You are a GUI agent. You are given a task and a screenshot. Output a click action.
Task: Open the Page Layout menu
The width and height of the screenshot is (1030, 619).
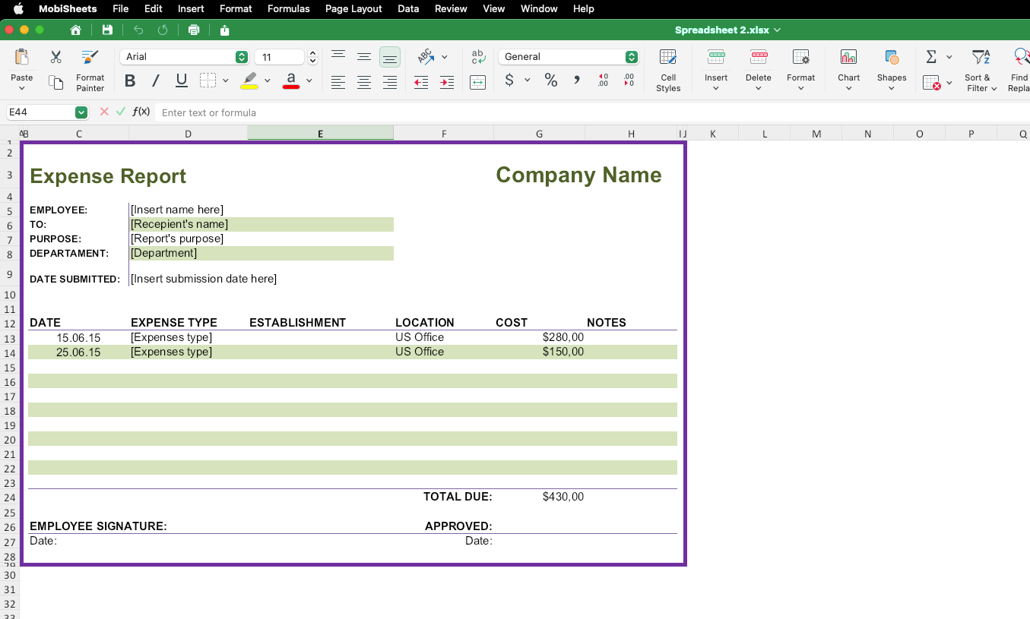(353, 9)
